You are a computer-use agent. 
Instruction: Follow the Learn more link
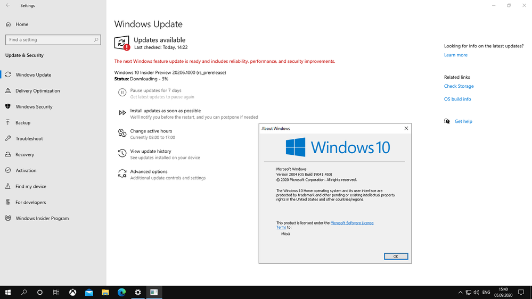[456, 55]
